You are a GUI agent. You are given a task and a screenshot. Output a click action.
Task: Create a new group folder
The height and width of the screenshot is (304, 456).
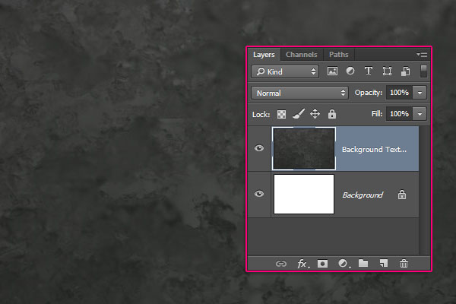point(363,263)
